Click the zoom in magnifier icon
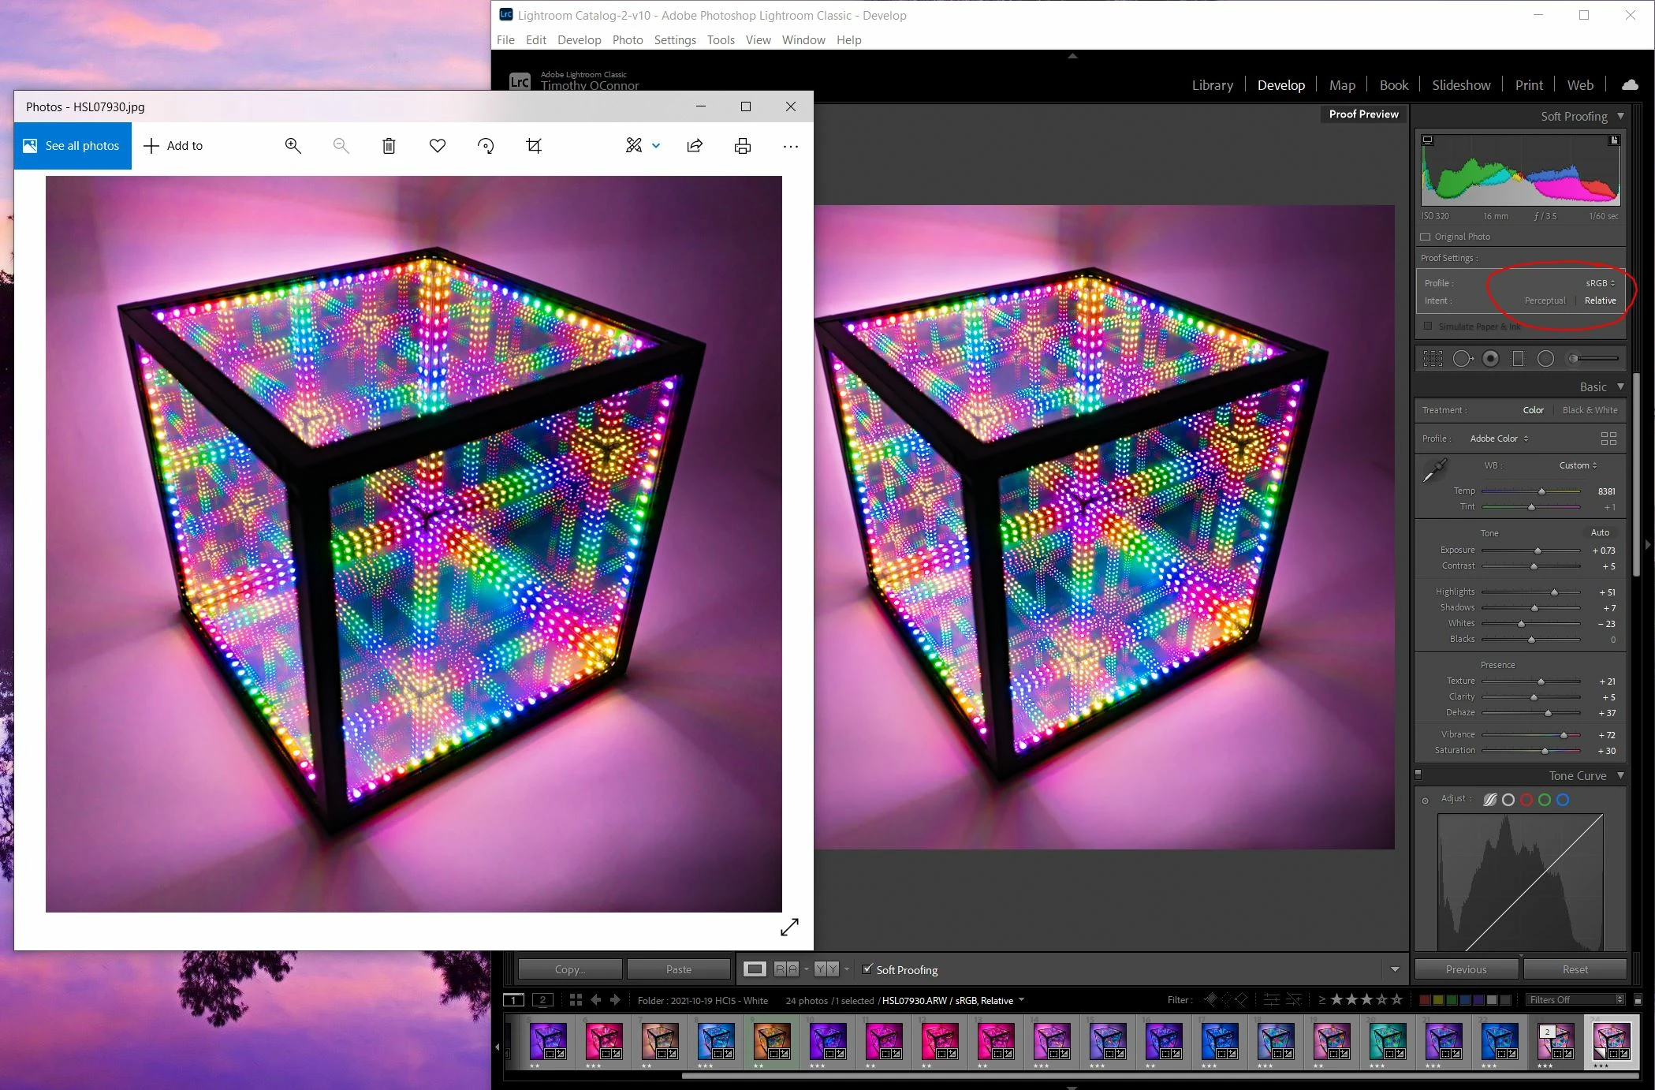The width and height of the screenshot is (1655, 1090). coord(293,146)
